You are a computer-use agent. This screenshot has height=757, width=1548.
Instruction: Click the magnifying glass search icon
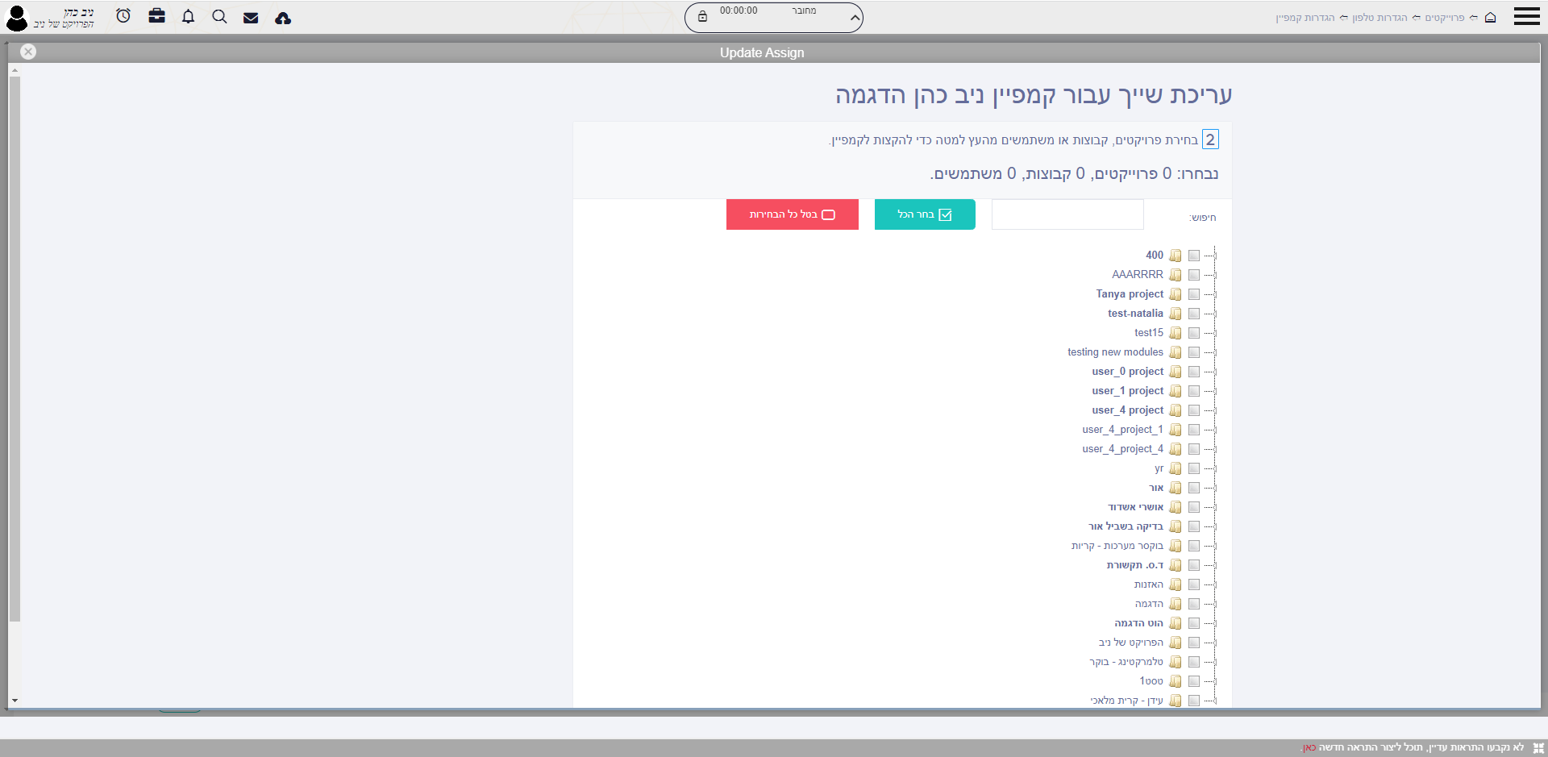point(219,17)
